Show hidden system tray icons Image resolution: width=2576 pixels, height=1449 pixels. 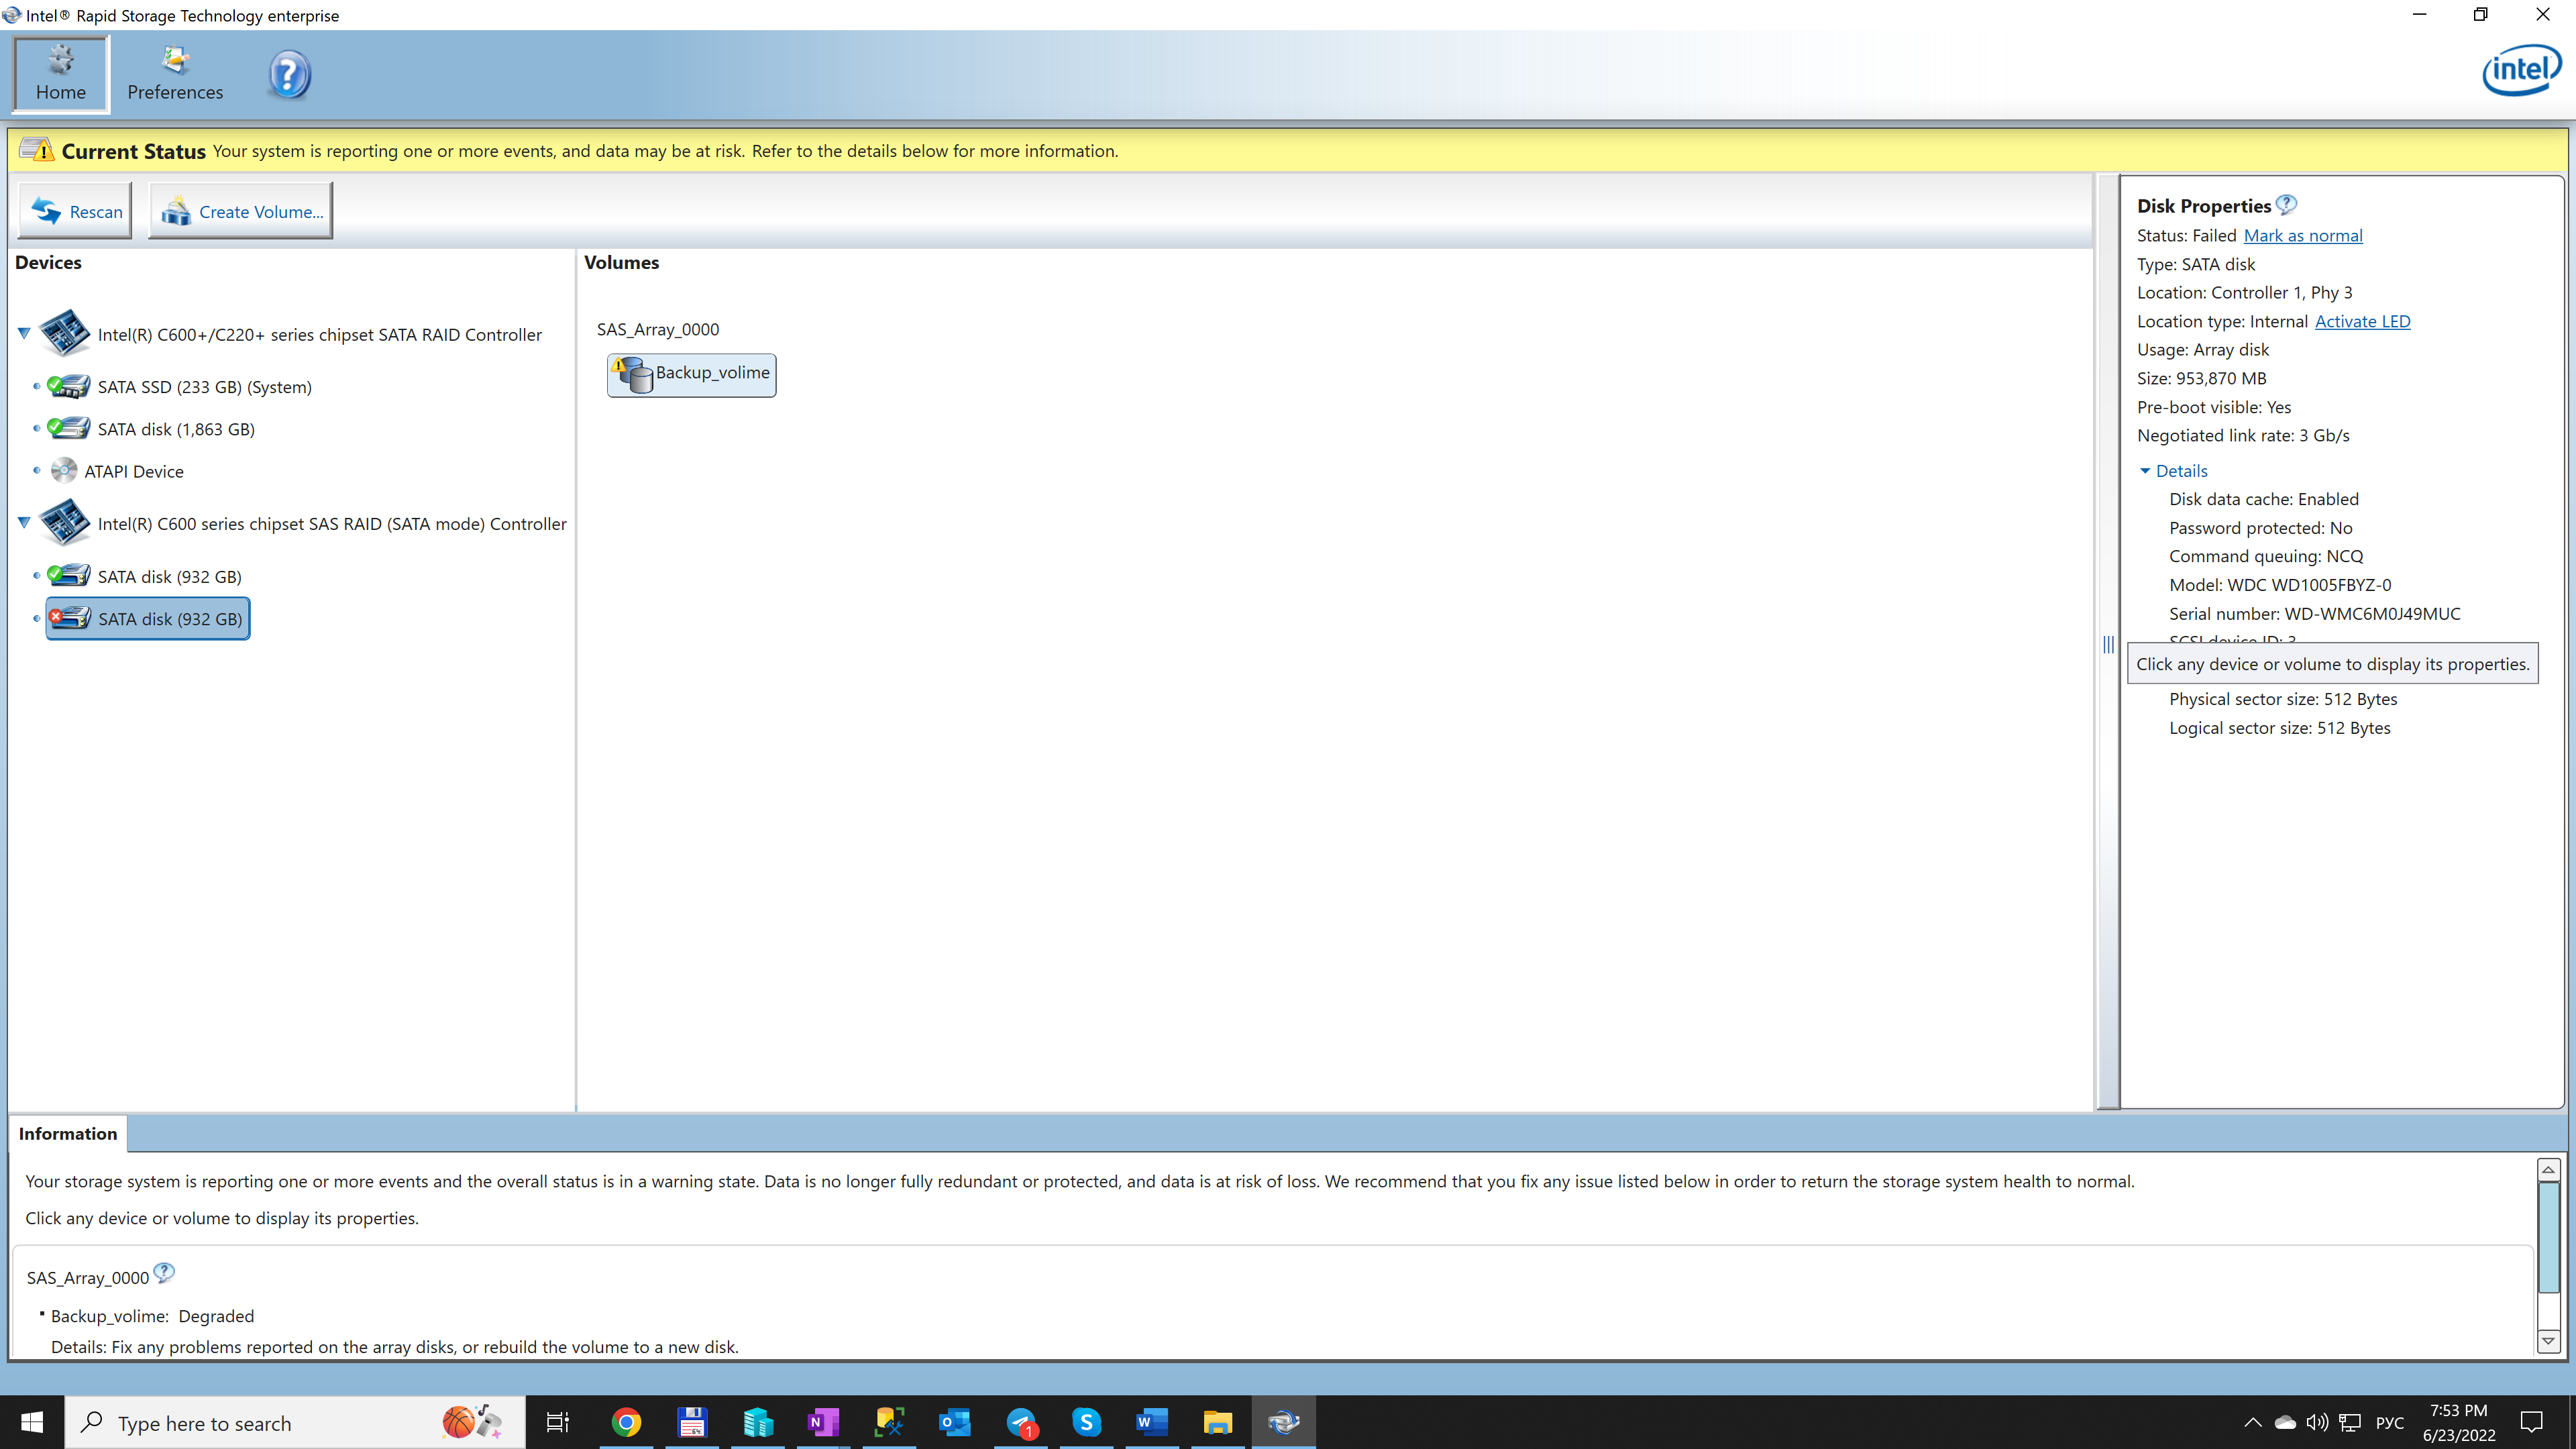pos(2252,1422)
